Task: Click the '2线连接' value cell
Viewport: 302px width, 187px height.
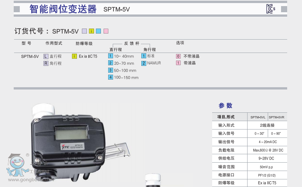Action: pos(267,125)
